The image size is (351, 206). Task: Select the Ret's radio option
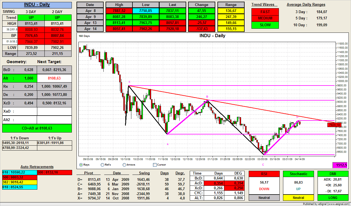(103, 165)
